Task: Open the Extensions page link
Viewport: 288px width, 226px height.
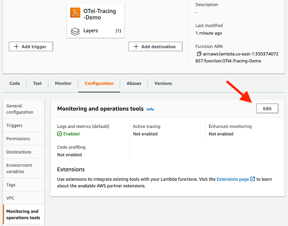Action: (x=233, y=179)
